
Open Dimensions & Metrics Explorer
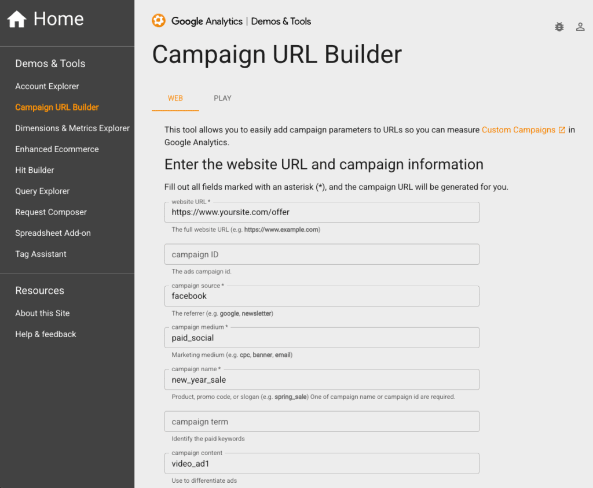pyautogui.click(x=72, y=128)
